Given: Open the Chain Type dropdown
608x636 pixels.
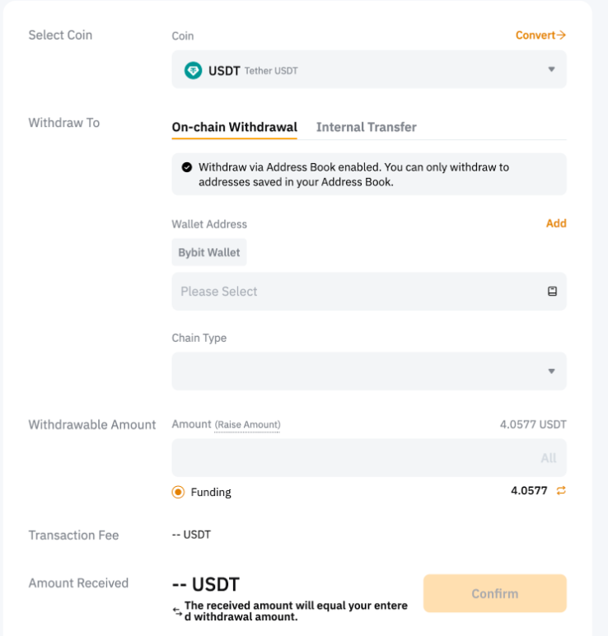Looking at the screenshot, I should coord(368,372).
